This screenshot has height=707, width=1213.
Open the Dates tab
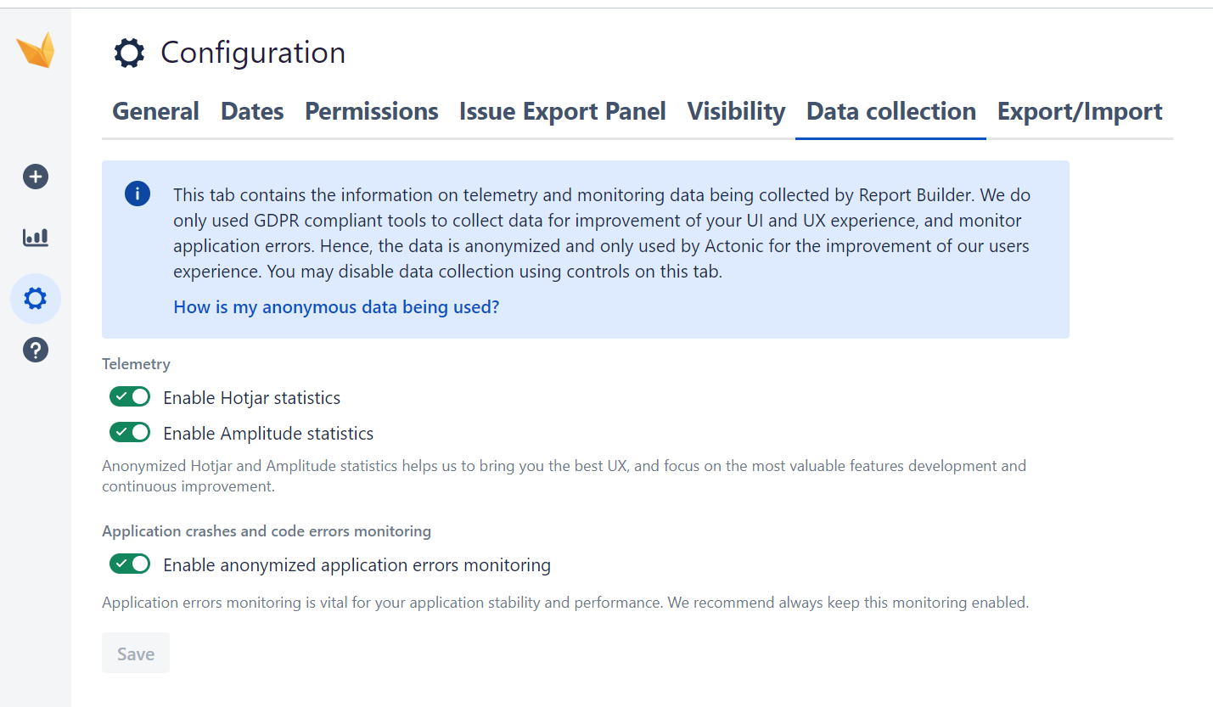251,111
